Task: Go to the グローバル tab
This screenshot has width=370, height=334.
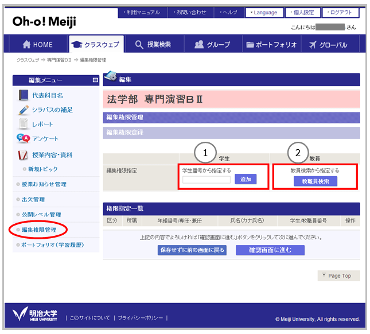Action: [x=330, y=44]
